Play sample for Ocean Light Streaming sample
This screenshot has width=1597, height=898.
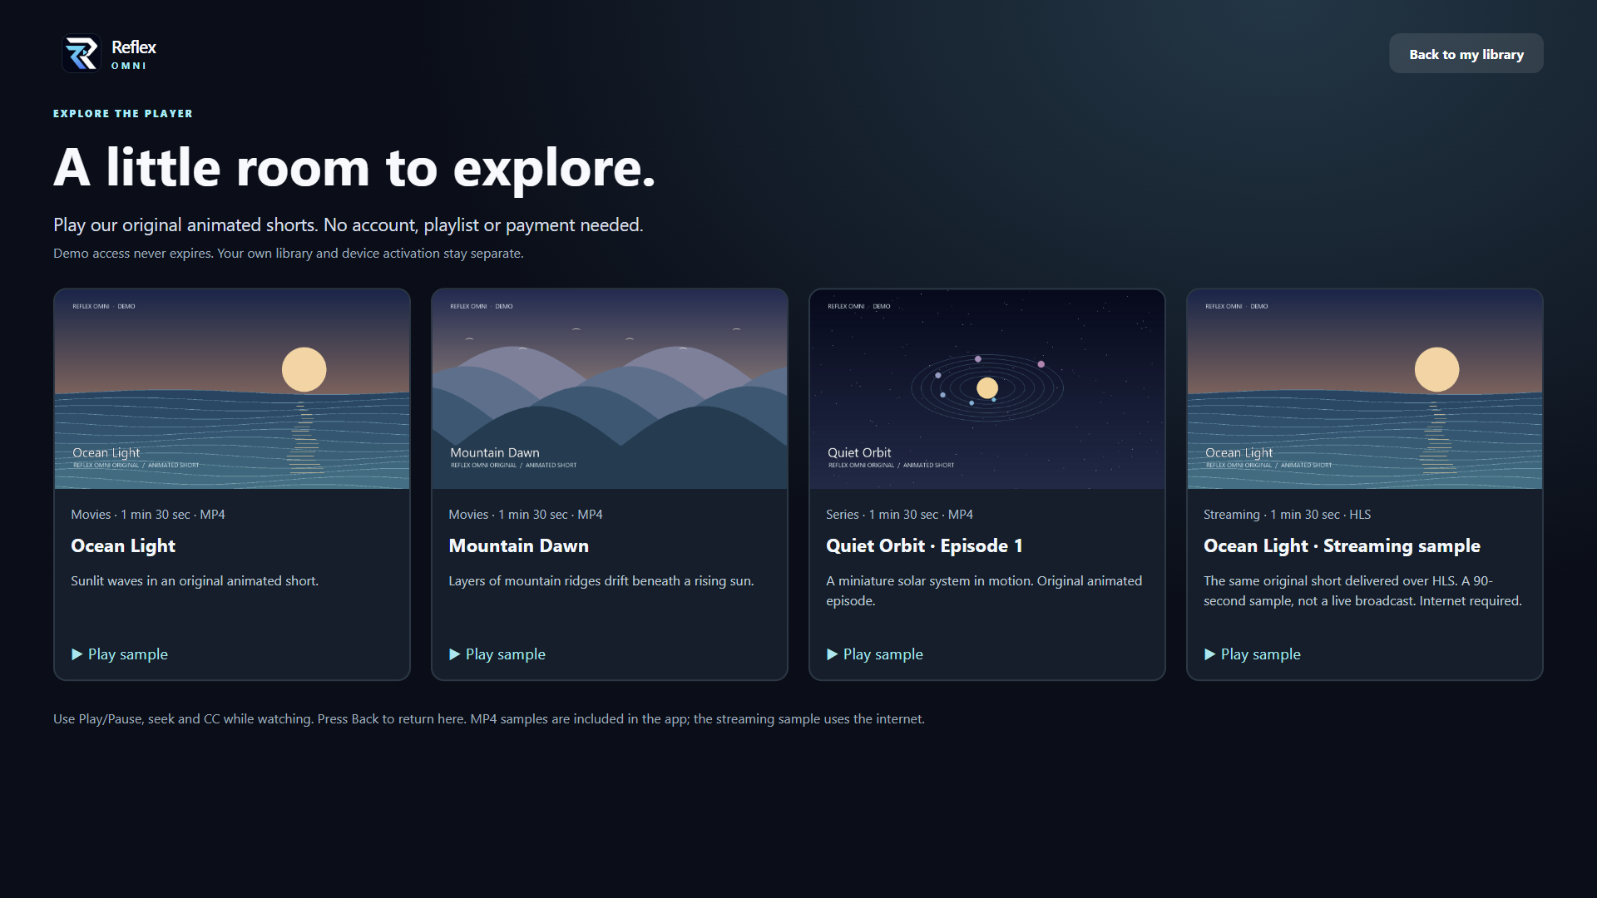point(1253,654)
